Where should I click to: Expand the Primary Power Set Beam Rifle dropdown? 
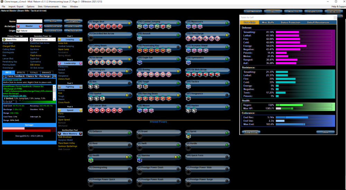[15, 40]
